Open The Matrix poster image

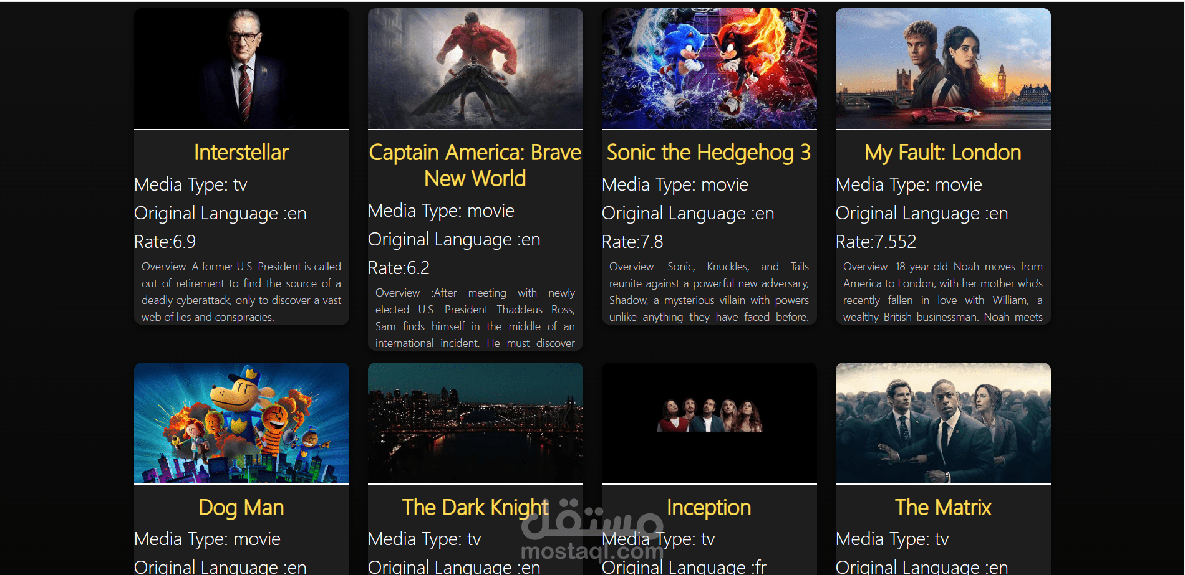click(943, 423)
